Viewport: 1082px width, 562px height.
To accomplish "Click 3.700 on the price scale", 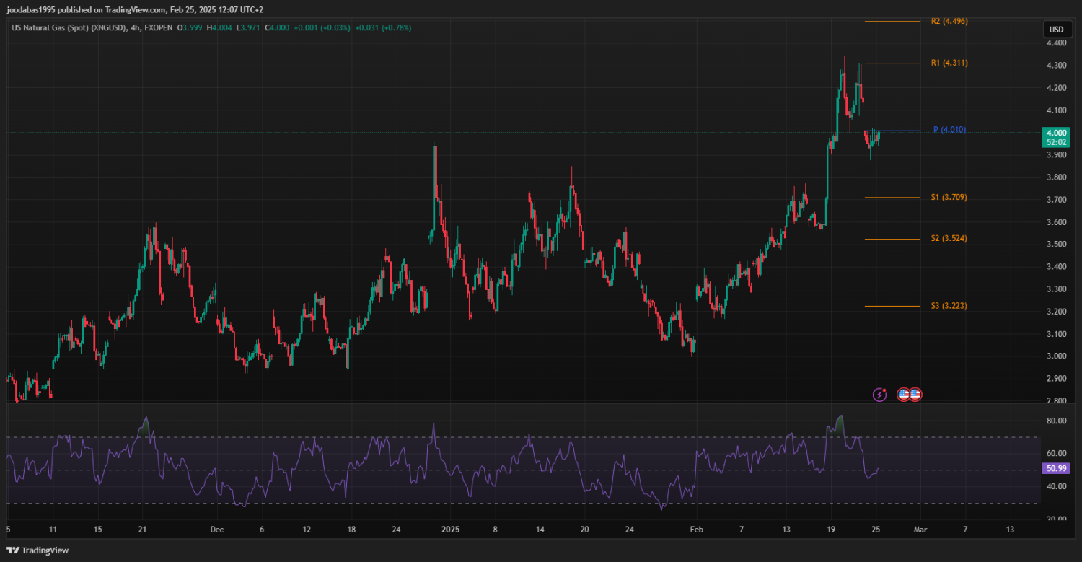I will [x=1056, y=200].
